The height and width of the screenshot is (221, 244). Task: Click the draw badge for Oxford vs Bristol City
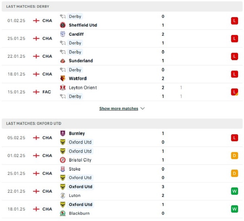click(235, 156)
